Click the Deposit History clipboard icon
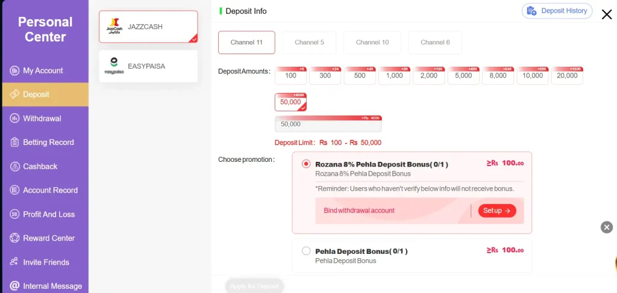The height and width of the screenshot is (293, 617). coord(531,11)
